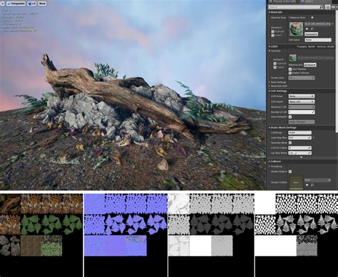
Task: Click the Minimum LOD value field
Action: point(302,107)
